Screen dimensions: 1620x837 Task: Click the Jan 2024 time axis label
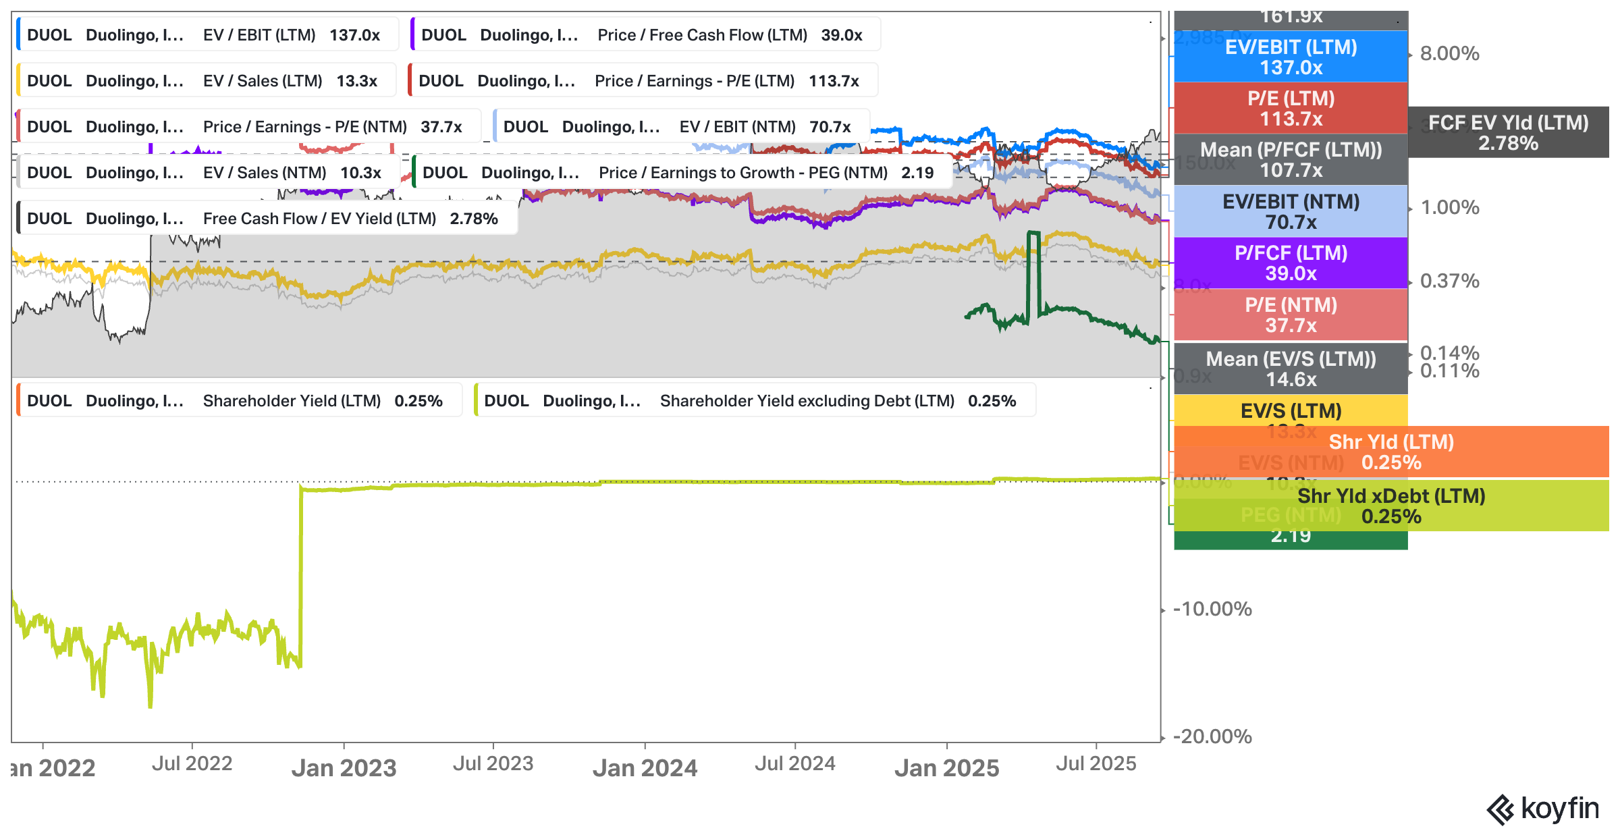(645, 768)
